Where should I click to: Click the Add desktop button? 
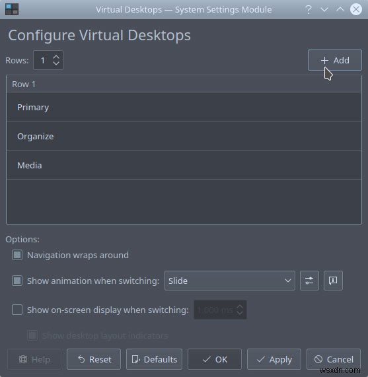coord(334,60)
